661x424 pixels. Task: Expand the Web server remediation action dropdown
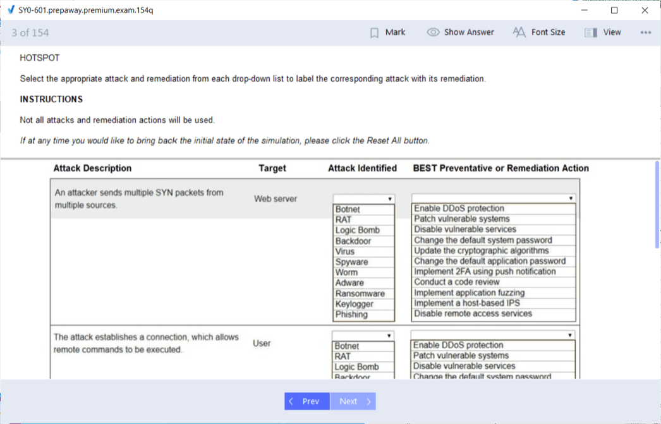click(x=494, y=198)
